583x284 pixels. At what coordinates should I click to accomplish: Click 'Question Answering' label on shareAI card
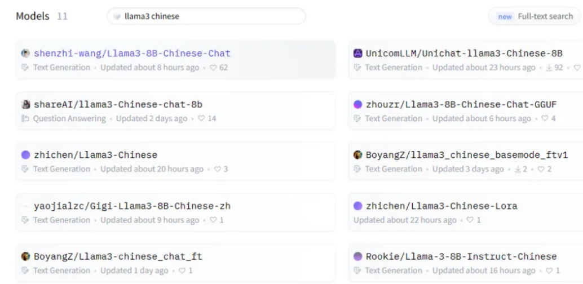69,118
